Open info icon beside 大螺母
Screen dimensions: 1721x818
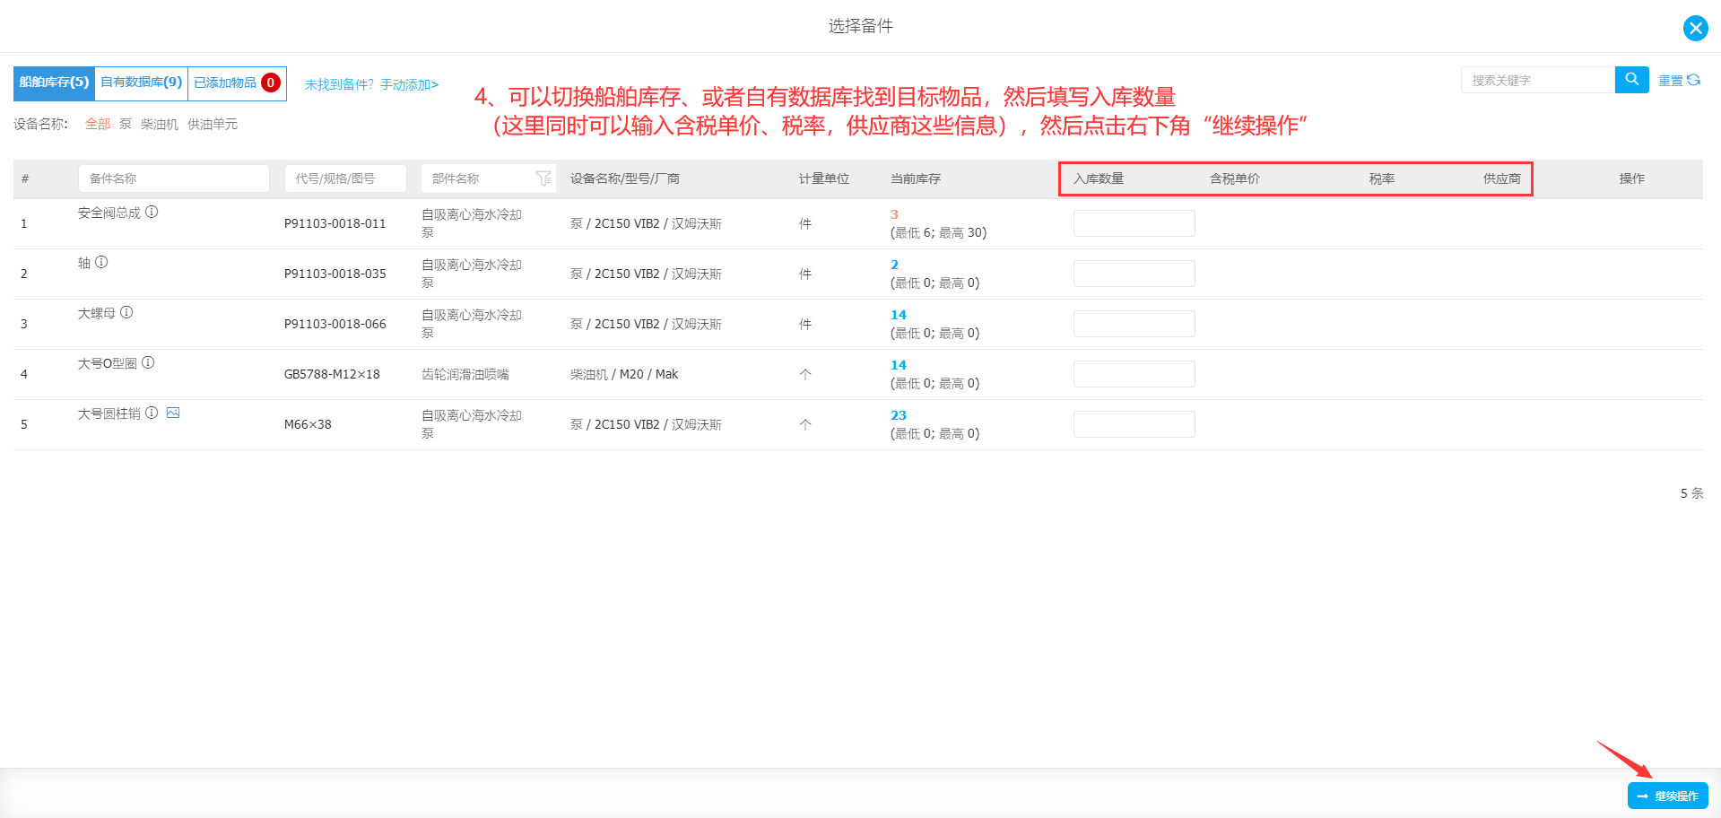126,312
